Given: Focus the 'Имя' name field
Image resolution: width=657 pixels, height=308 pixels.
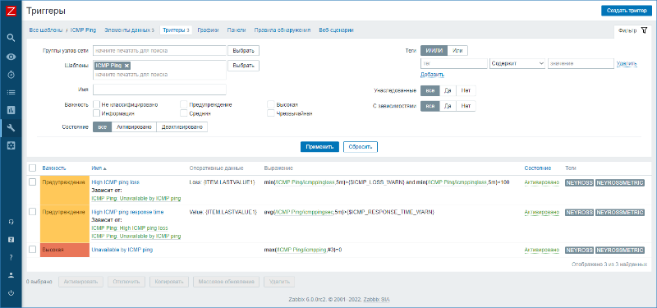Looking at the screenshot, I should 159,90.
